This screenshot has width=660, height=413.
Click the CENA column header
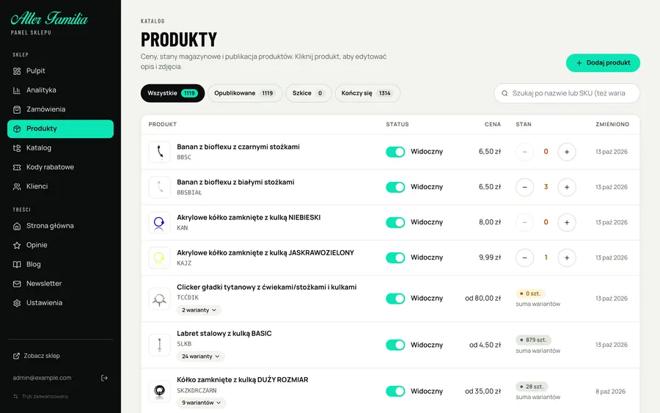tap(493, 125)
